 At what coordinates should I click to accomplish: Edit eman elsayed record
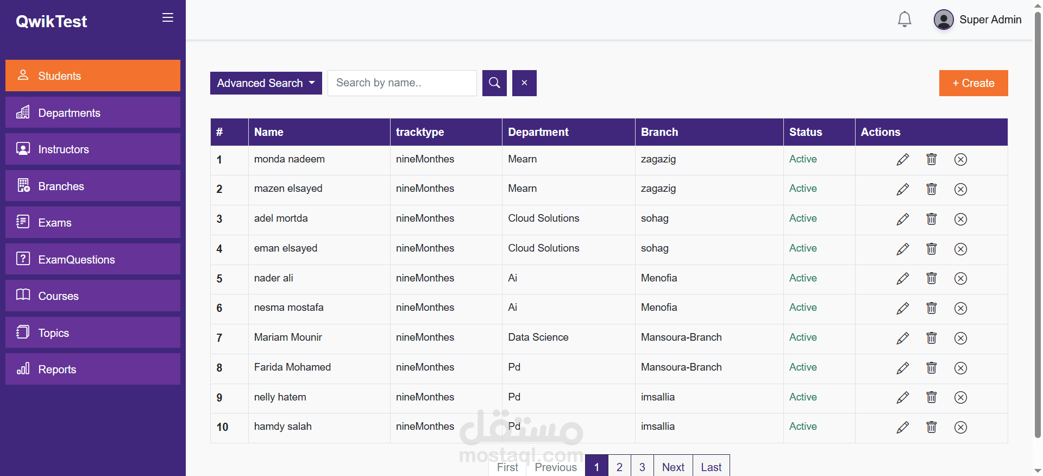[x=903, y=249]
